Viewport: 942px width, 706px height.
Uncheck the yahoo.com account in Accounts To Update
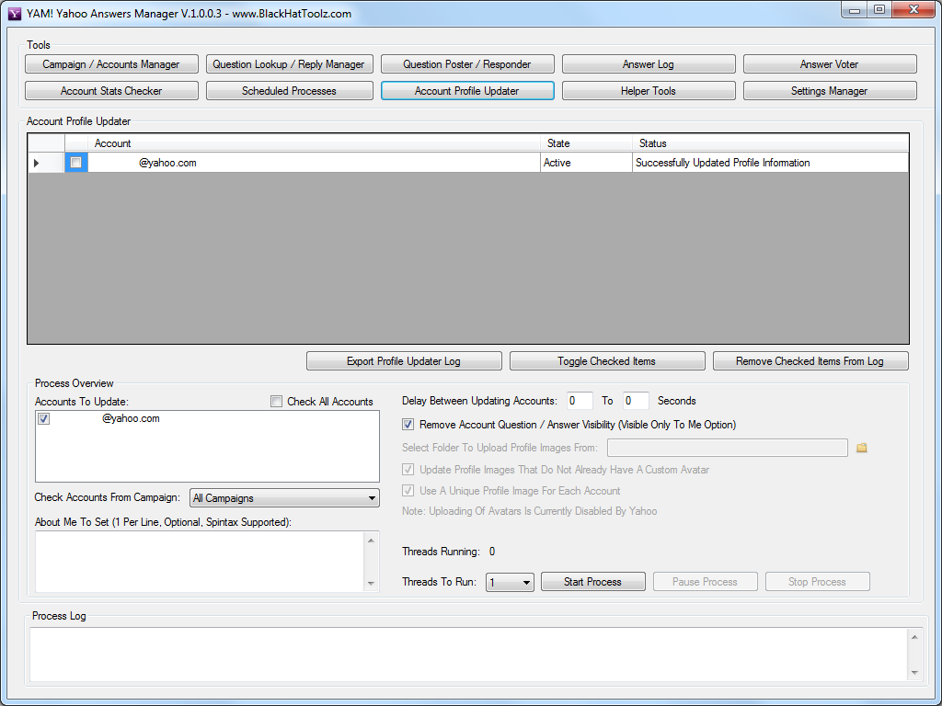tap(44, 418)
